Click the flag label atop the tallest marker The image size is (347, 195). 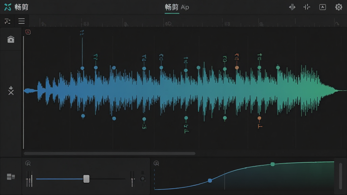click(x=82, y=33)
